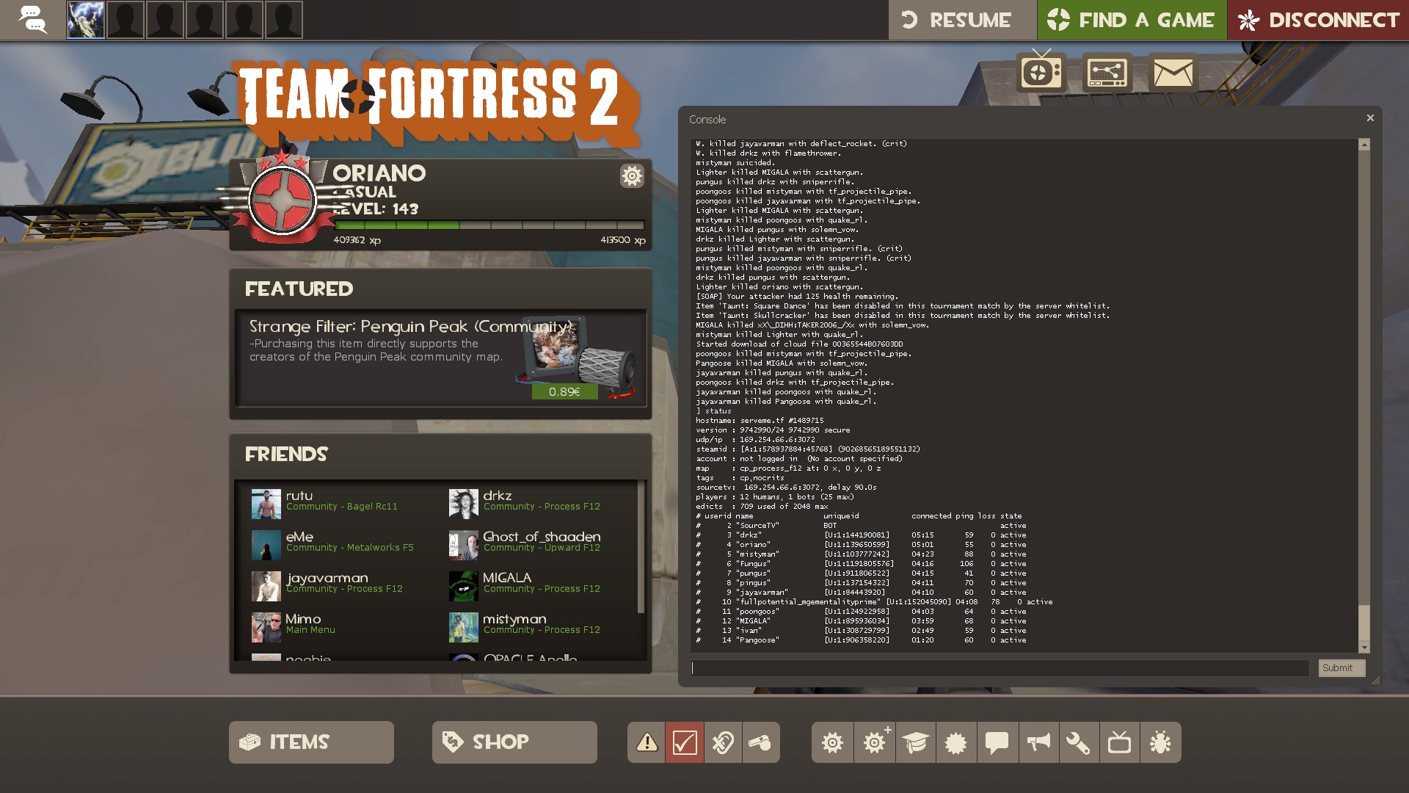Click the DISCONNECT button
Viewport: 1409px width, 793px height.
pos(1318,20)
